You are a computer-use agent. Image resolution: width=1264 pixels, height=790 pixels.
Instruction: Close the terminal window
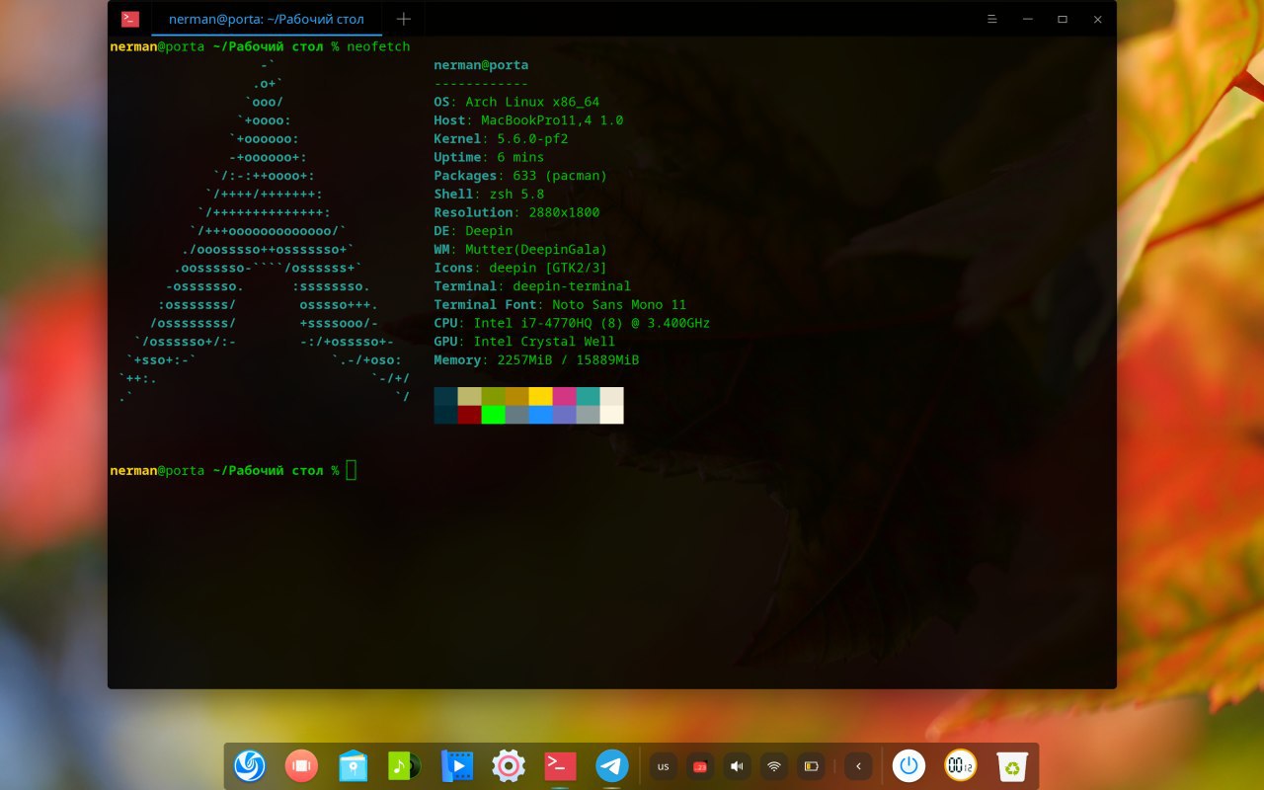[x=1098, y=19]
